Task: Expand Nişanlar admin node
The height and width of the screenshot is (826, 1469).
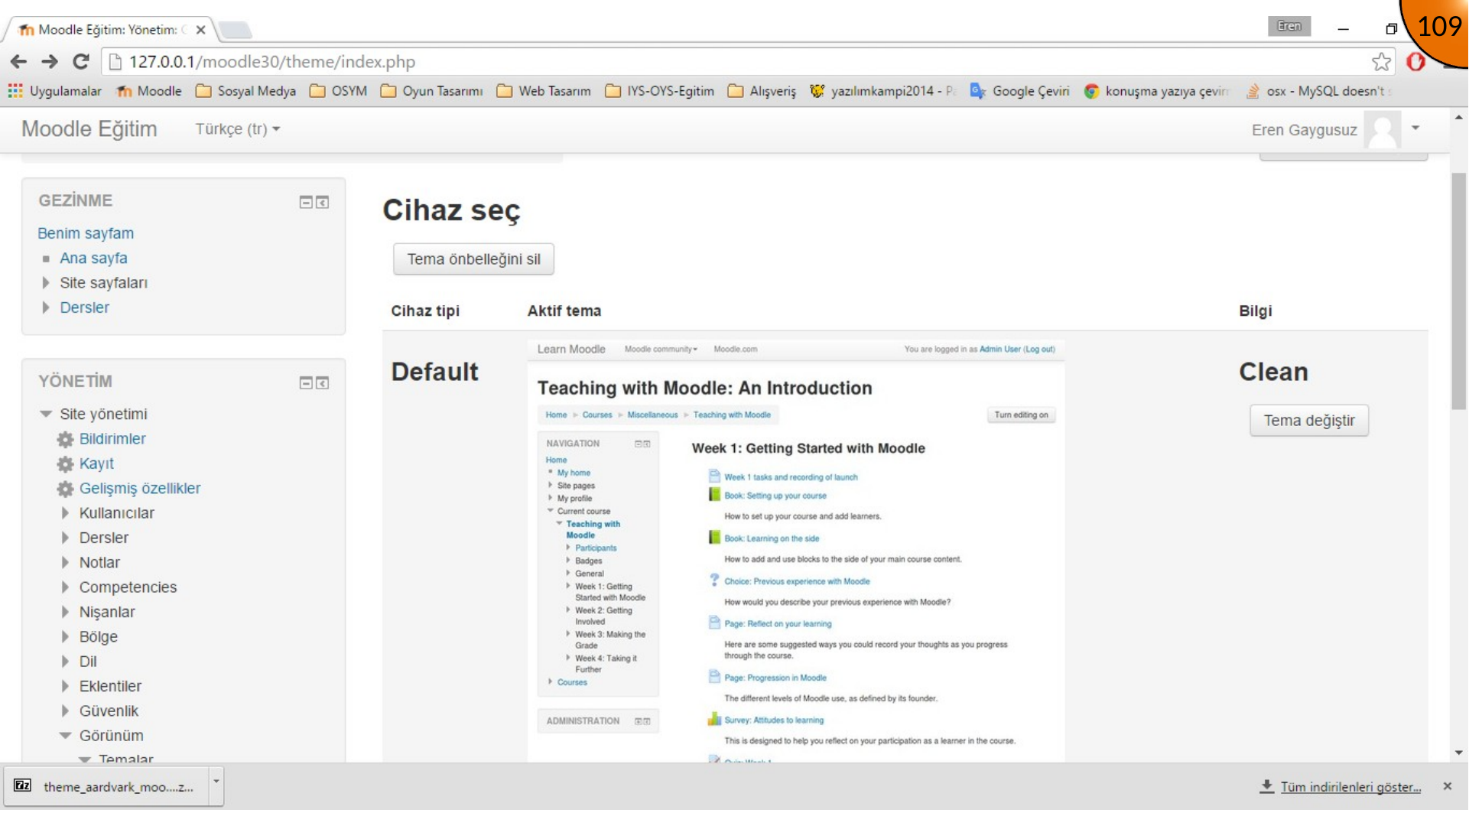Action: (x=65, y=612)
